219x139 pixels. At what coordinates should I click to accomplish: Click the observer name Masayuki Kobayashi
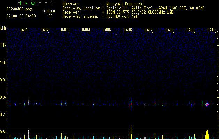(x=125, y=4)
